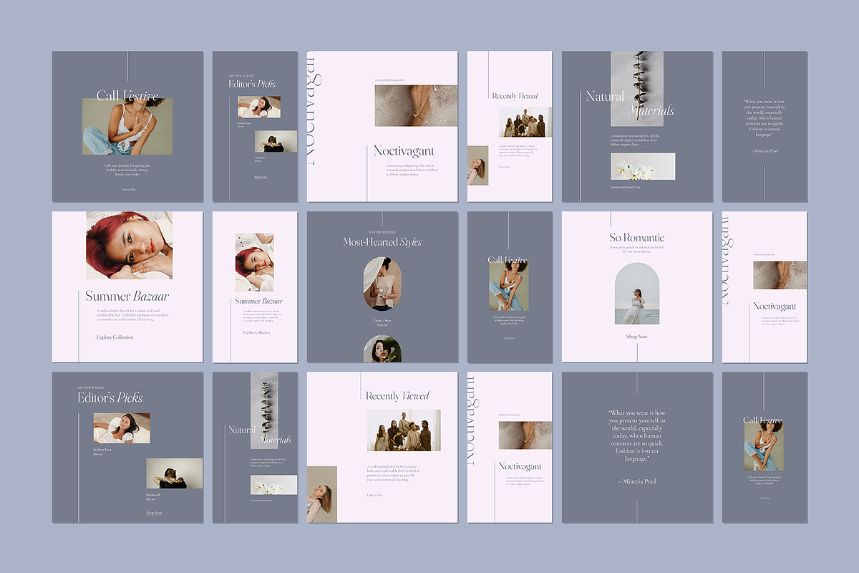This screenshot has width=859, height=573.
Task: Select the group photo in wide Recently Viewed card
Action: (404, 430)
